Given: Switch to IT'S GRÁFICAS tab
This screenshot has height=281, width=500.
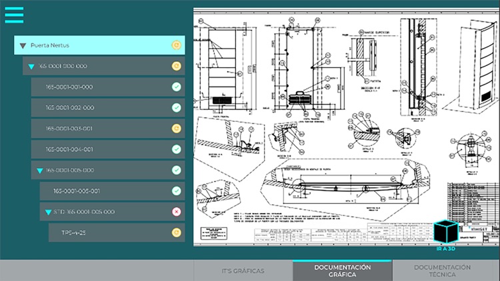Looking at the screenshot, I should [x=243, y=271].
